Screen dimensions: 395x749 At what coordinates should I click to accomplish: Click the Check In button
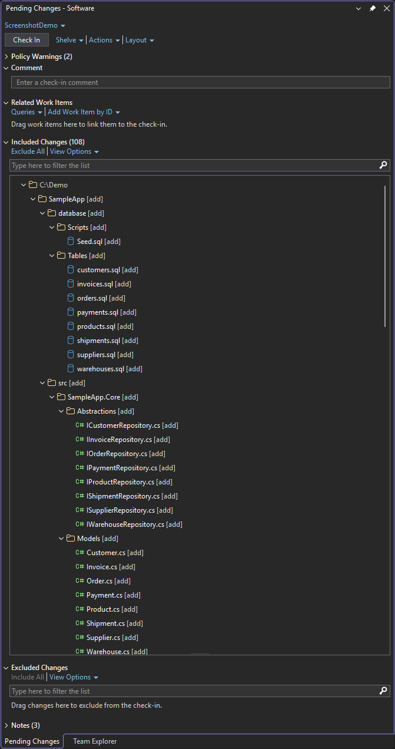[26, 40]
